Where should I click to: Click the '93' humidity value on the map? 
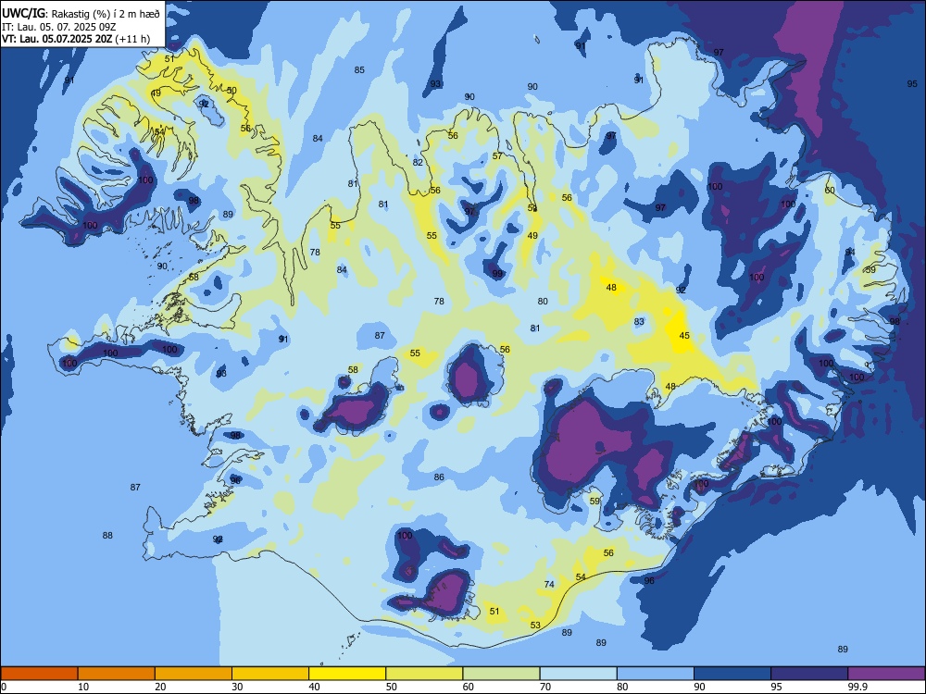(x=435, y=84)
